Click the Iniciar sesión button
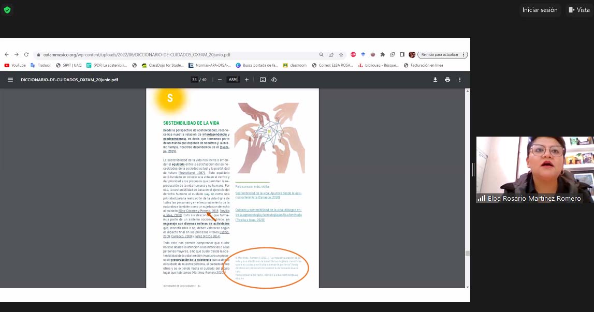This screenshot has width=594, height=312. (540, 10)
